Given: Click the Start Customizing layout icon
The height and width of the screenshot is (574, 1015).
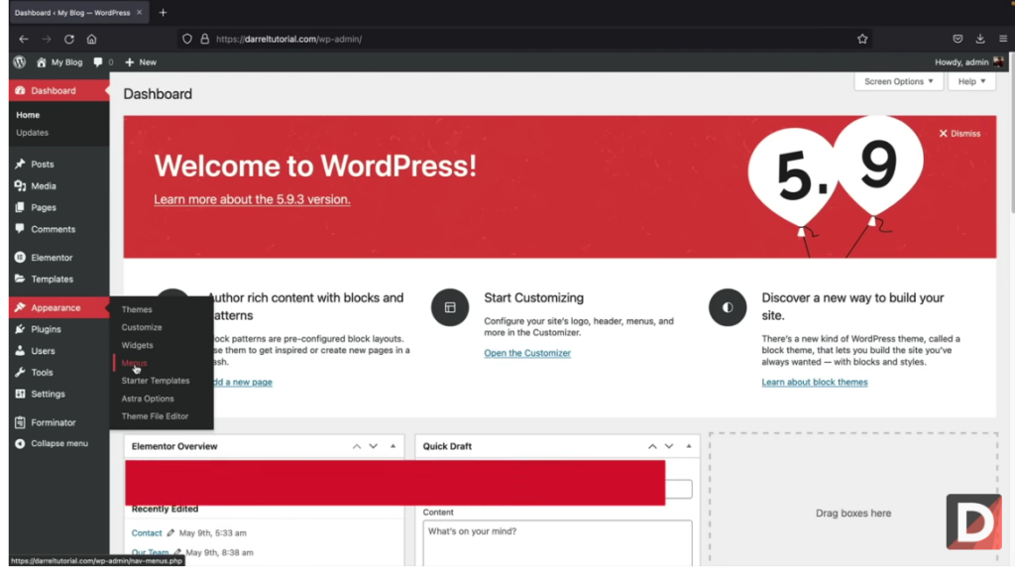Looking at the screenshot, I should tap(450, 307).
